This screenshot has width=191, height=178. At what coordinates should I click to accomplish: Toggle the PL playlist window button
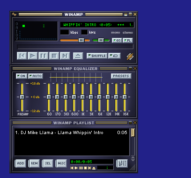128,40
